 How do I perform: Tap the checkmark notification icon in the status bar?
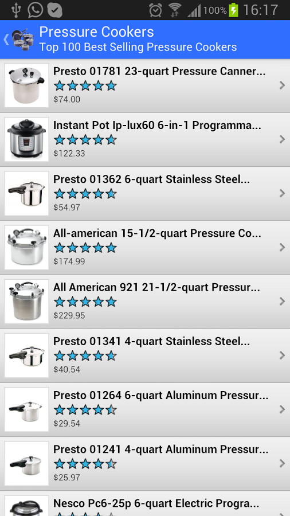pyautogui.click(x=54, y=10)
